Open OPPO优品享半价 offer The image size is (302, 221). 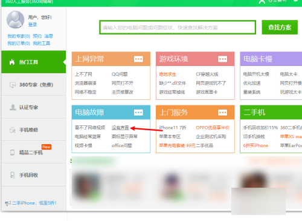click(213, 128)
